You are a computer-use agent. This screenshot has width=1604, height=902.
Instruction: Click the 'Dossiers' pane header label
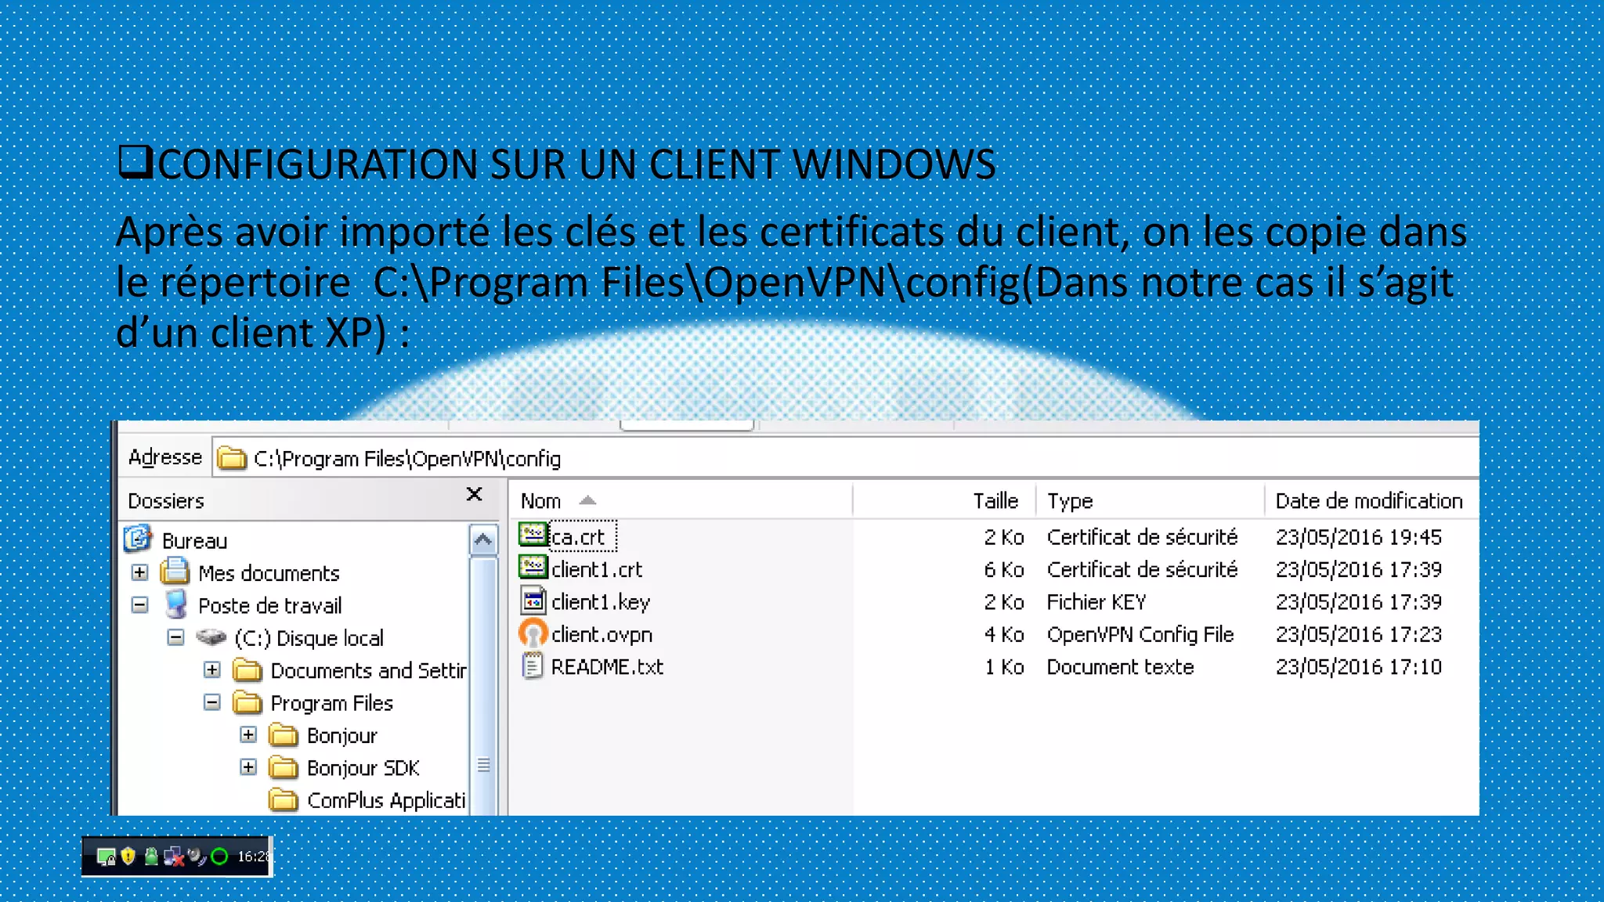(166, 500)
